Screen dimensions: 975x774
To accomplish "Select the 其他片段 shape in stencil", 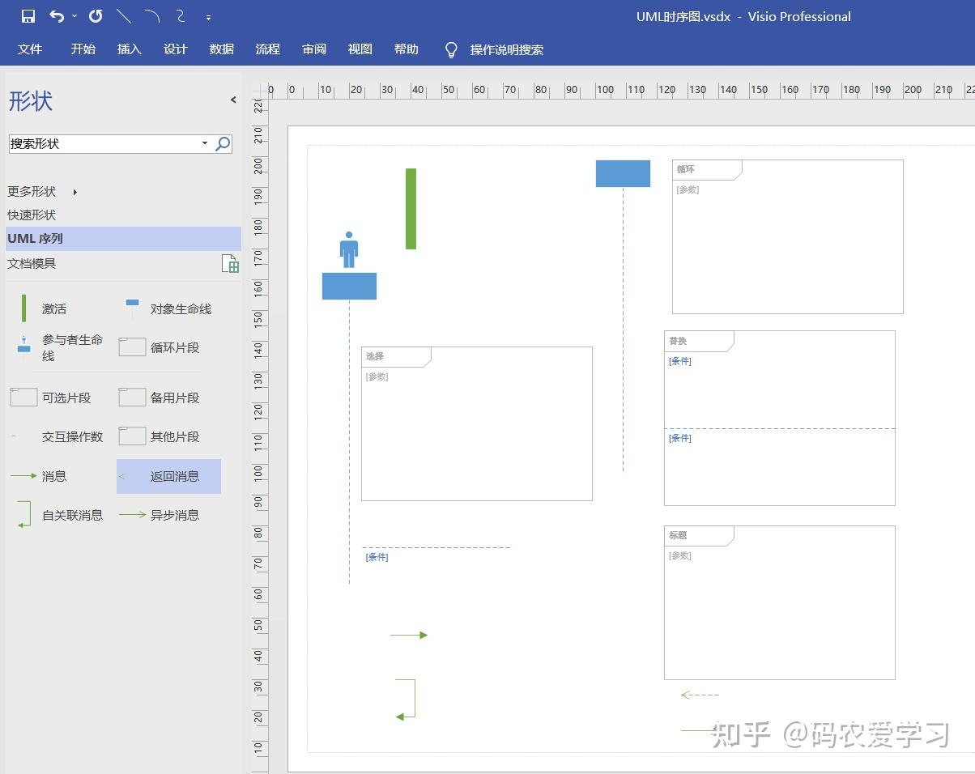I will (160, 436).
